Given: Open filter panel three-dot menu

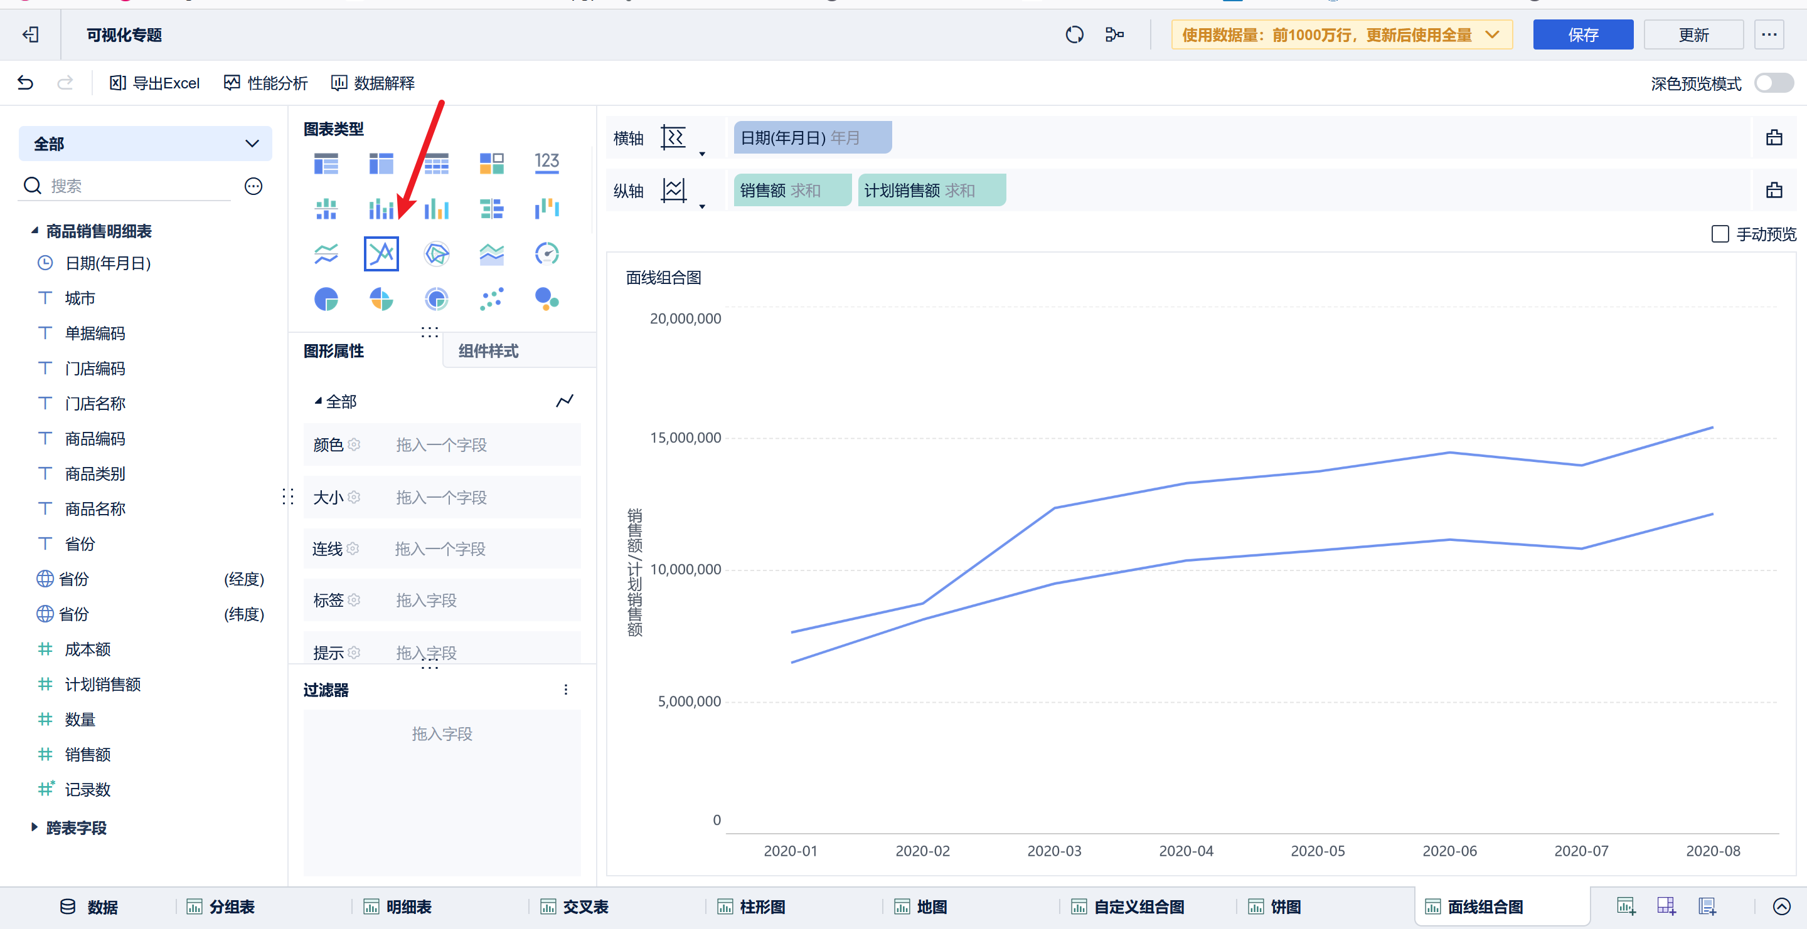Looking at the screenshot, I should 565,690.
